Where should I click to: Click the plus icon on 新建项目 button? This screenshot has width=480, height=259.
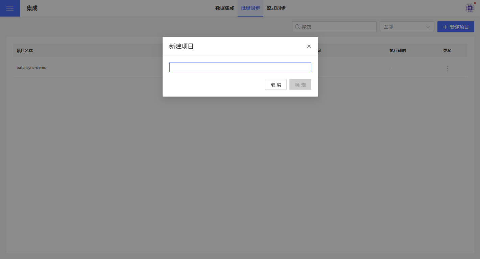coord(445,27)
